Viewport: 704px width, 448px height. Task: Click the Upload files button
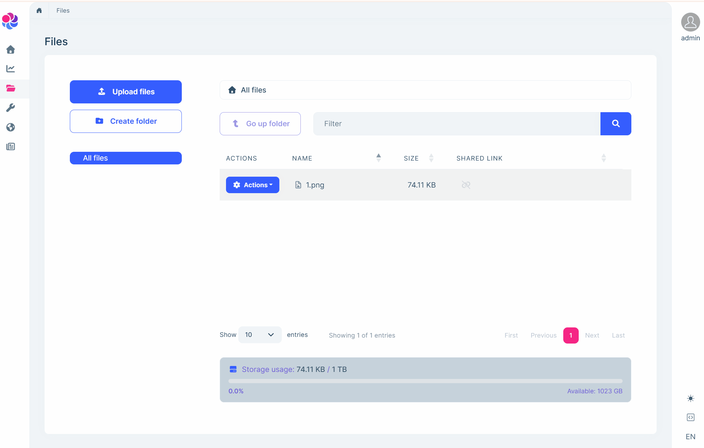[126, 92]
